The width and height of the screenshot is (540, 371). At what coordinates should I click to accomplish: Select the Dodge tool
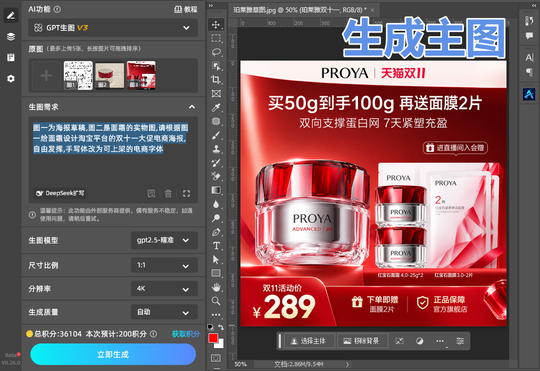coord(216,218)
